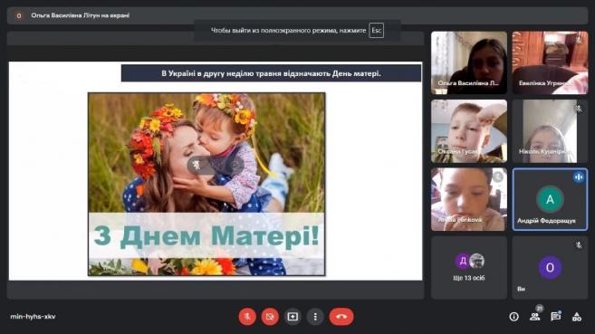
Task: Start presenting with the share screen button
Action: 293,317
